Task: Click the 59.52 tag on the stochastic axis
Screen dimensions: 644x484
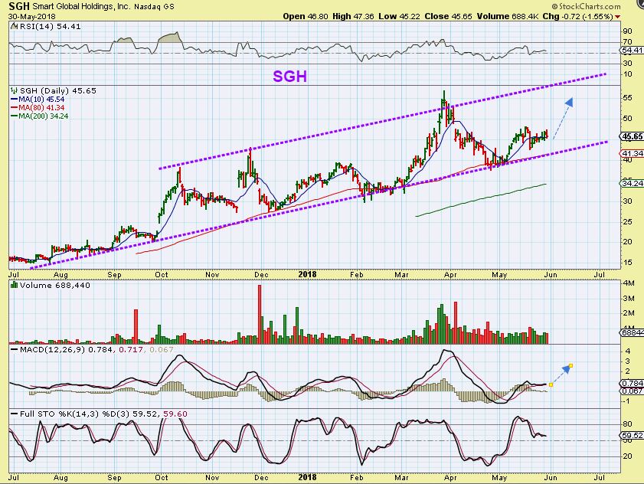Action: pos(633,435)
